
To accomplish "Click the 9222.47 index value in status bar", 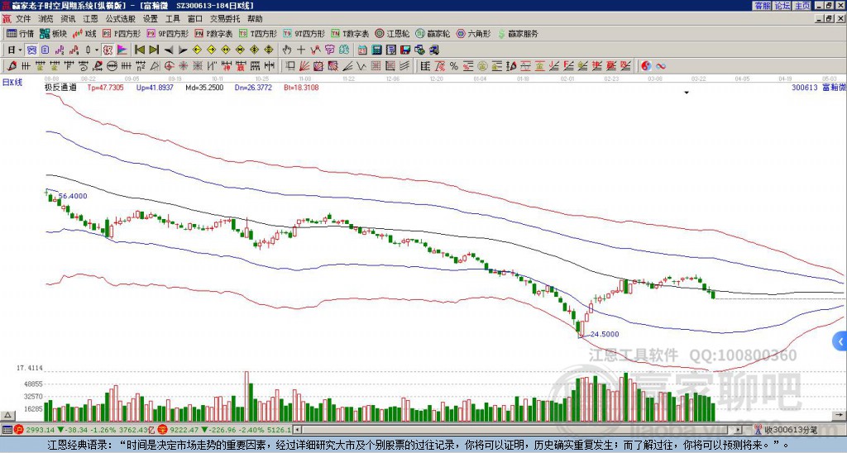I will [184, 431].
